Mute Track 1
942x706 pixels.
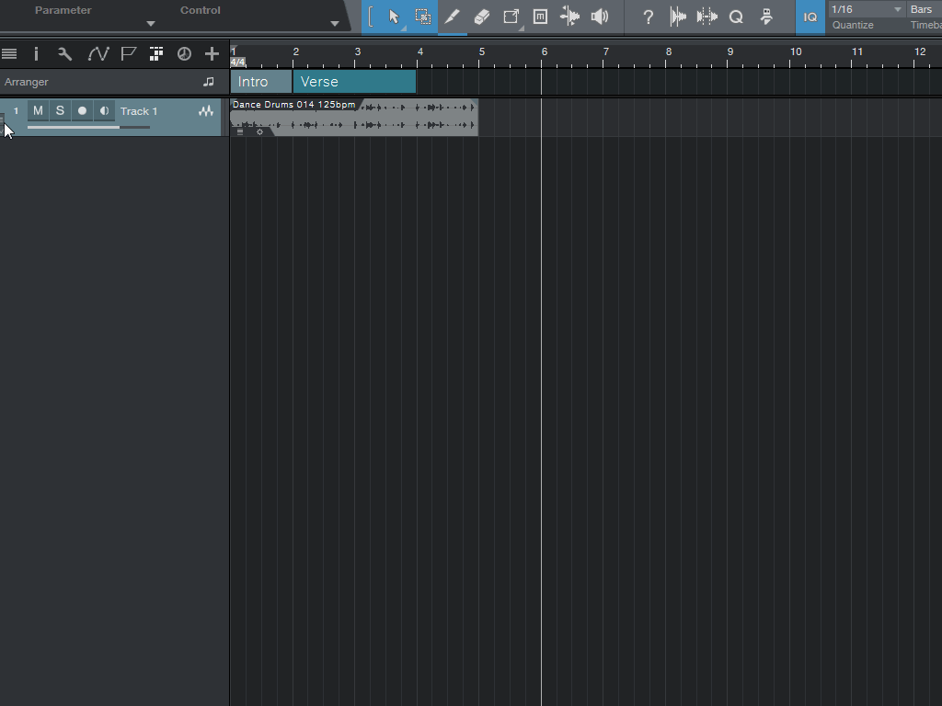pyautogui.click(x=38, y=111)
